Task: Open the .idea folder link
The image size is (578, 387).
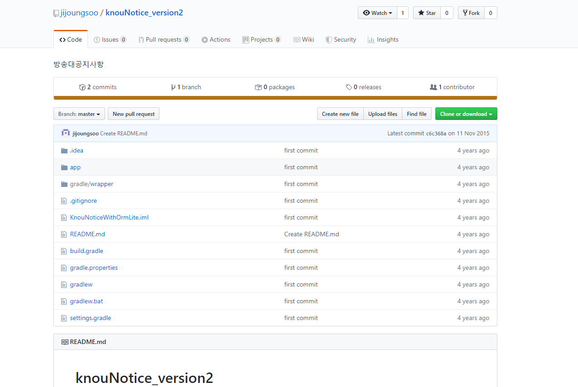Action: click(77, 151)
